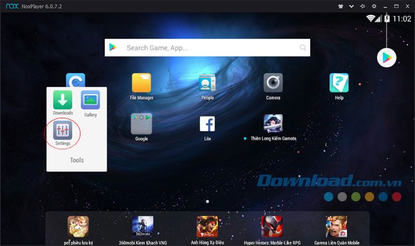Click the mobile signal strength icon
Viewport: 415px width, 246px height.
click(378, 19)
